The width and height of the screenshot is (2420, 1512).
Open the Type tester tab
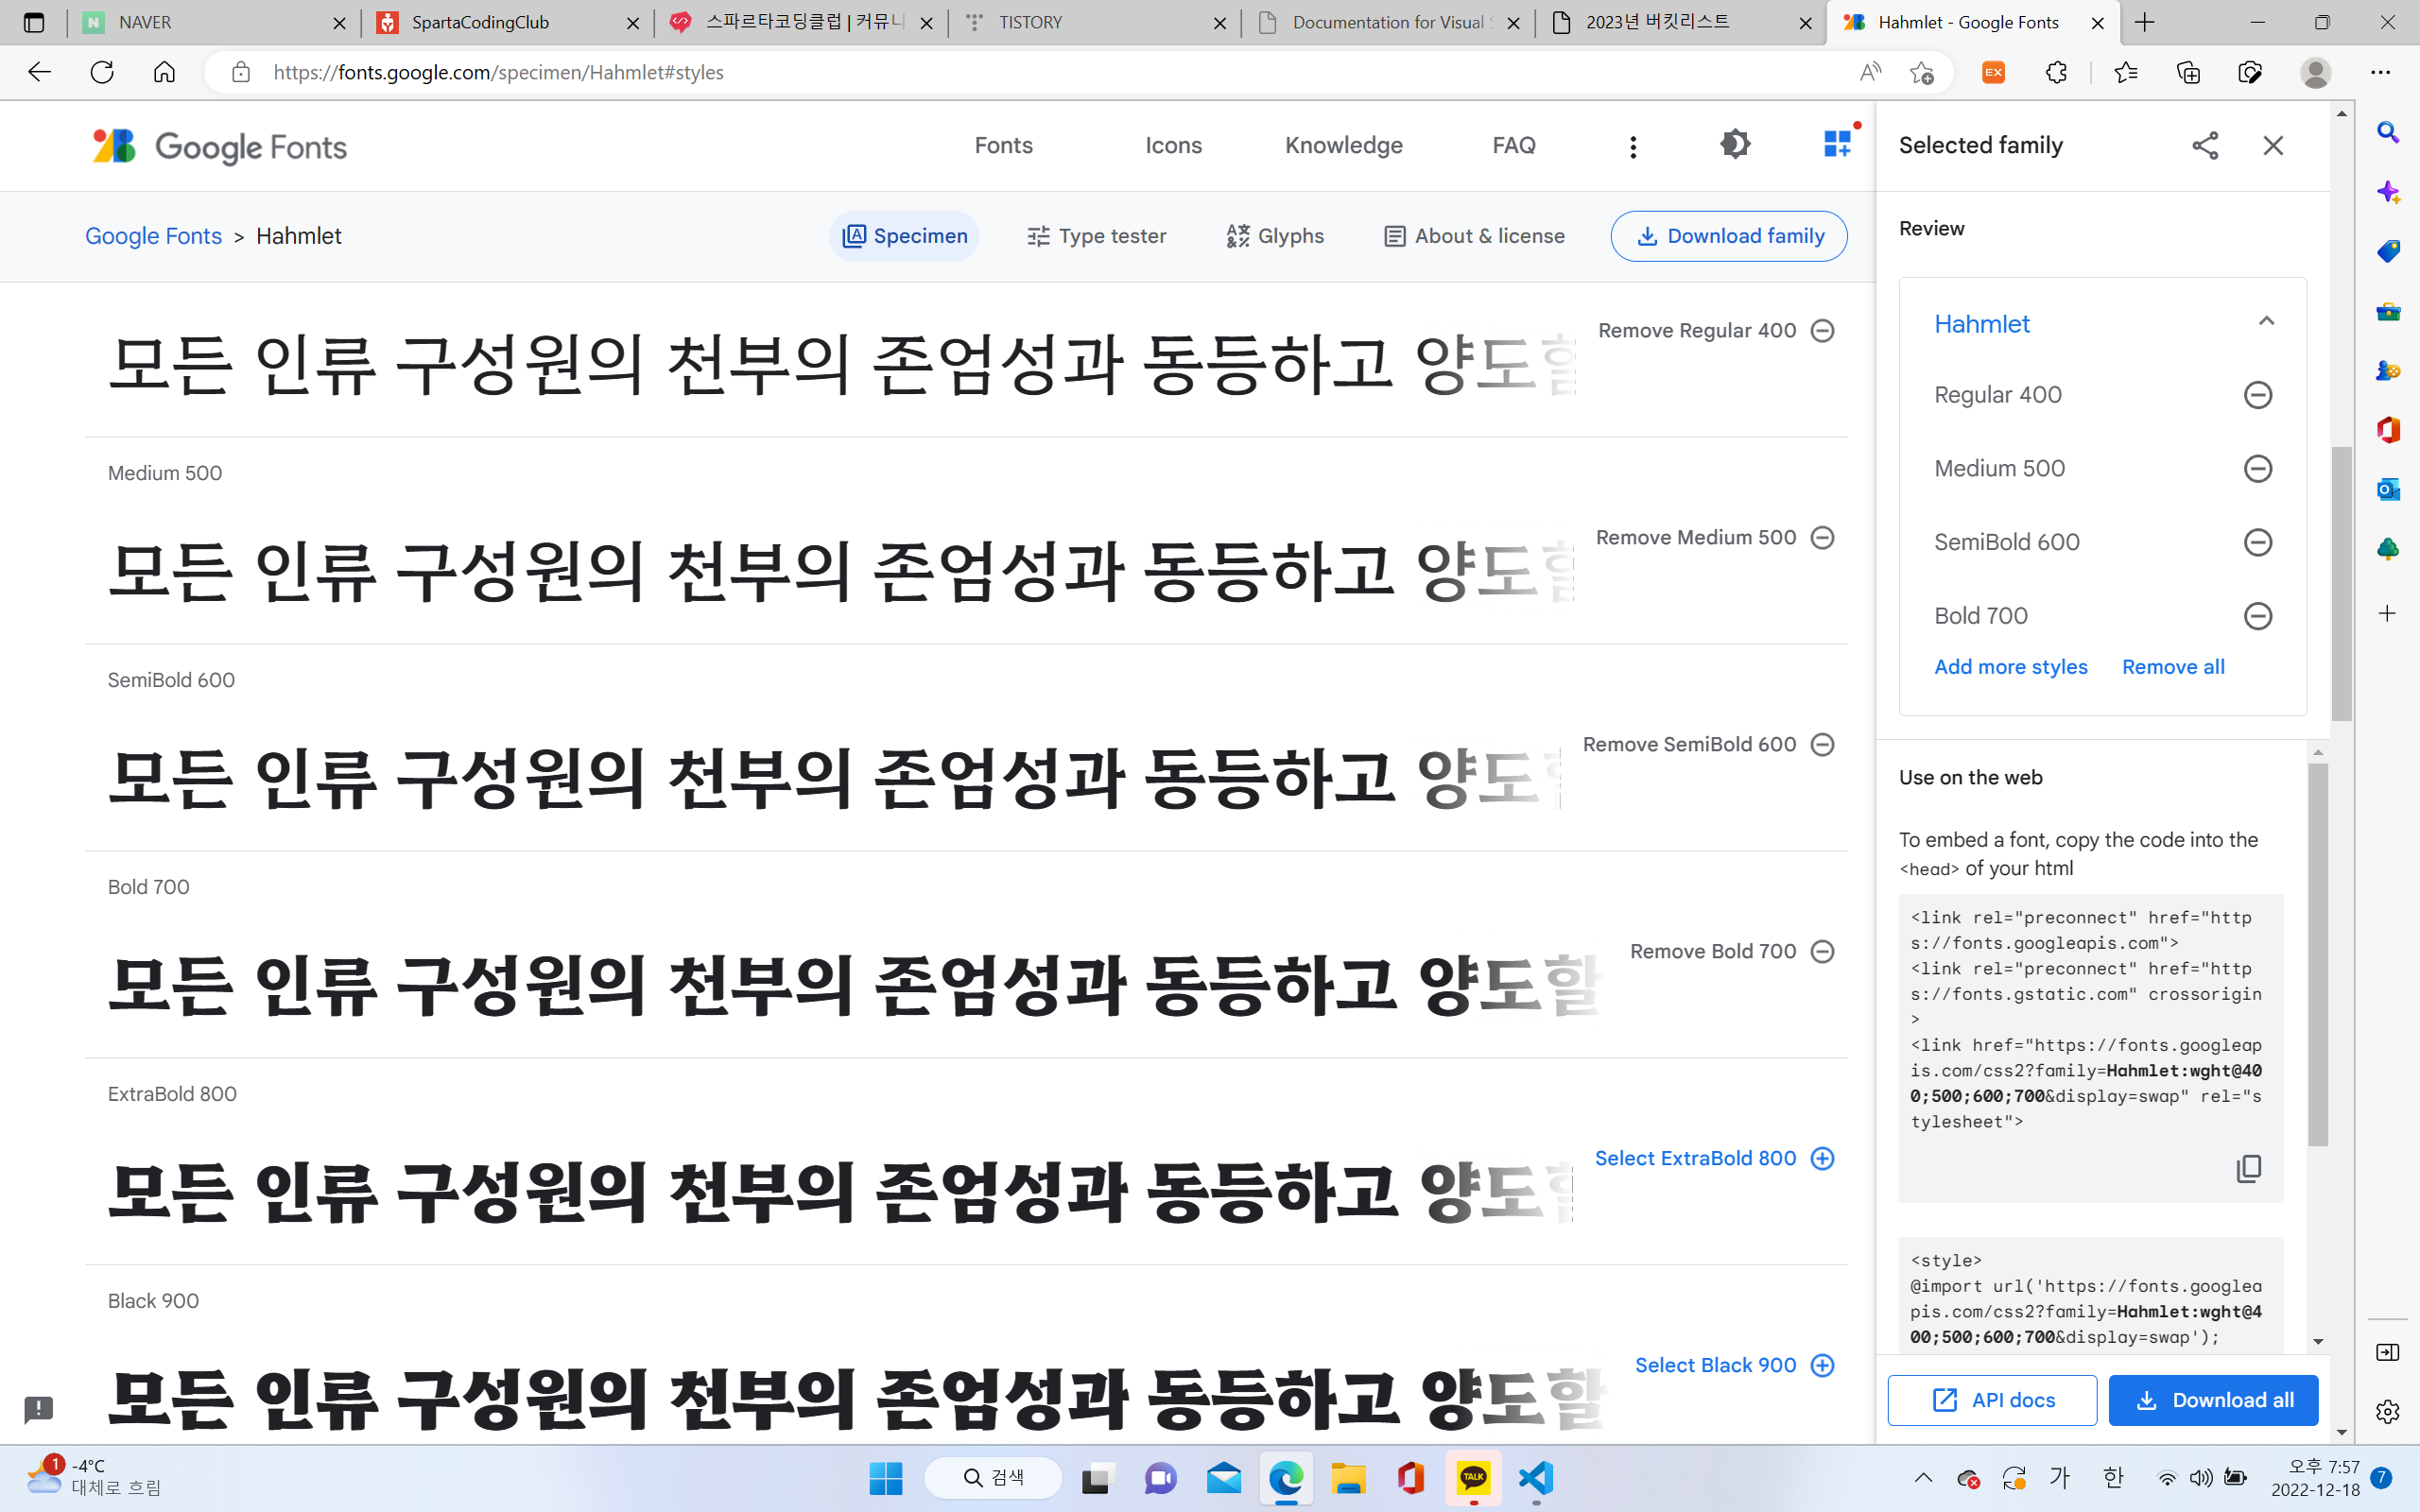(x=1096, y=236)
